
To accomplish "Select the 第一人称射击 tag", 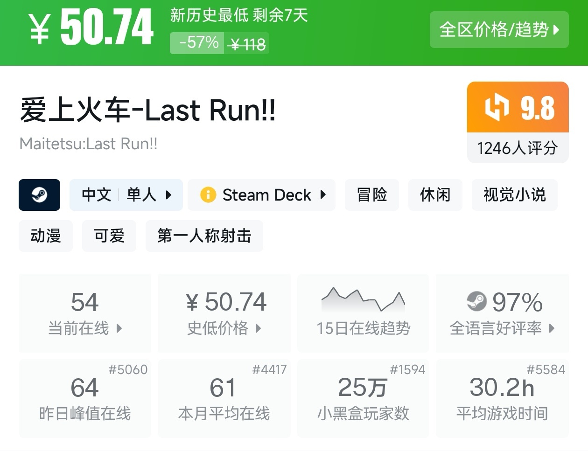I will point(204,236).
